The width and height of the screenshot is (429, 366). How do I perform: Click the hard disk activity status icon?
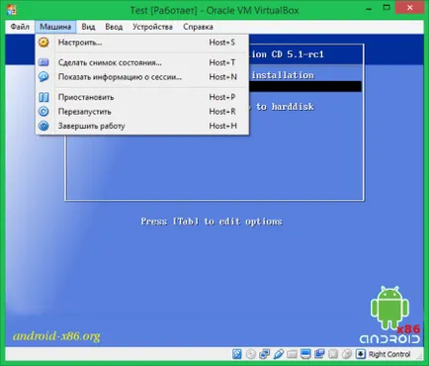[237, 354]
